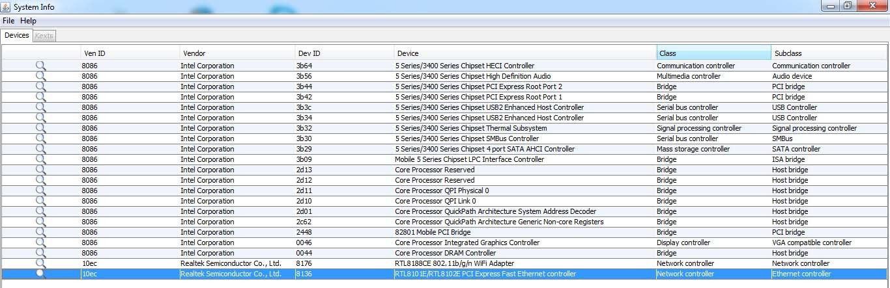Click magnifier icon for RTL8101E Ethernet controller row

click(x=41, y=274)
